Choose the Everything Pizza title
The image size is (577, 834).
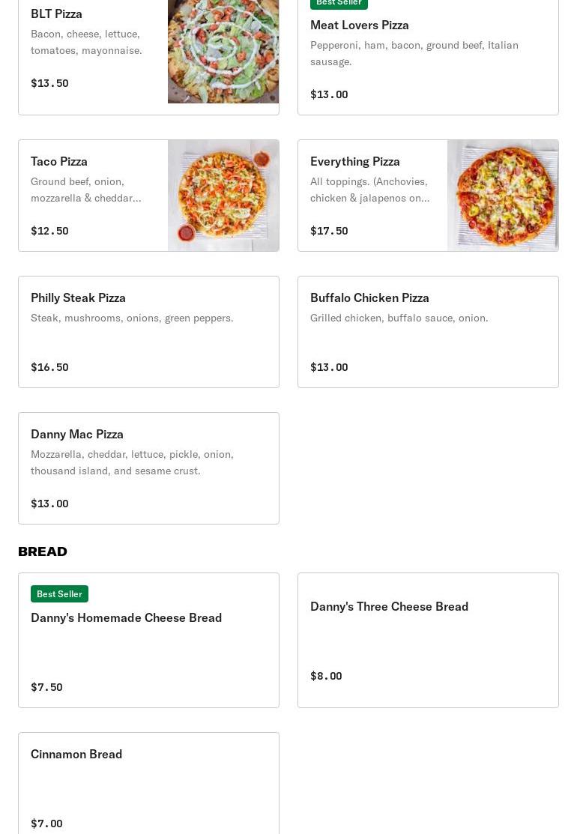coord(355,161)
